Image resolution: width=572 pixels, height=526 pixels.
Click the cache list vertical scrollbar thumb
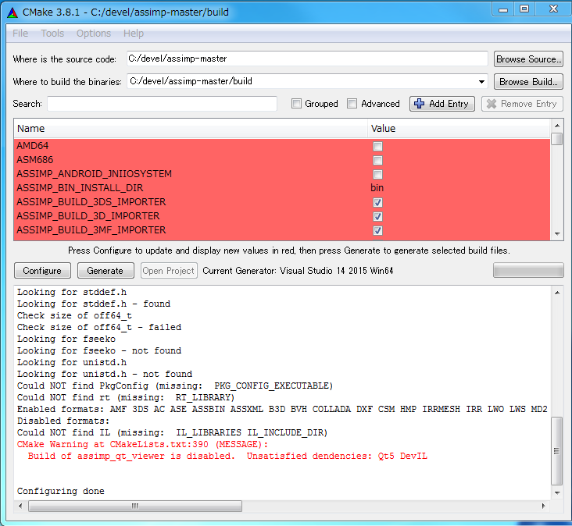pos(557,139)
